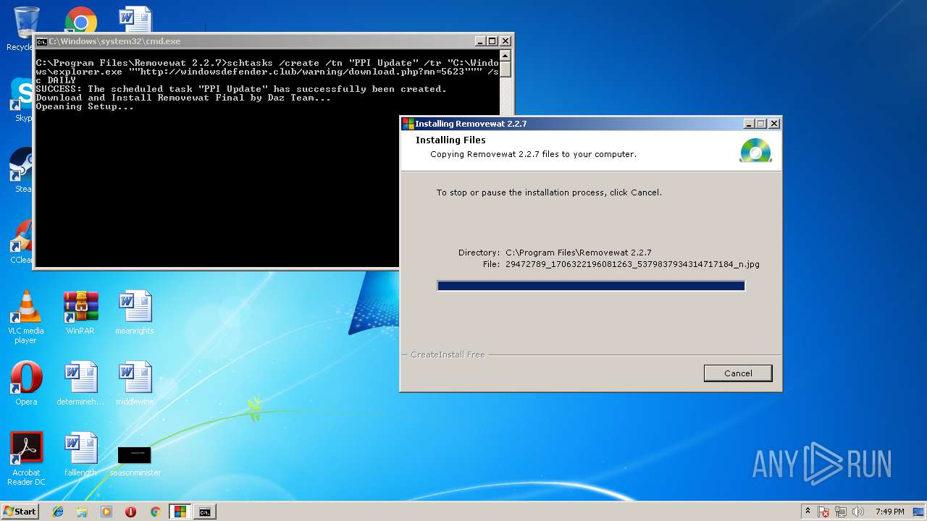
Task: Open Opera from the taskbar
Action: 130,512
